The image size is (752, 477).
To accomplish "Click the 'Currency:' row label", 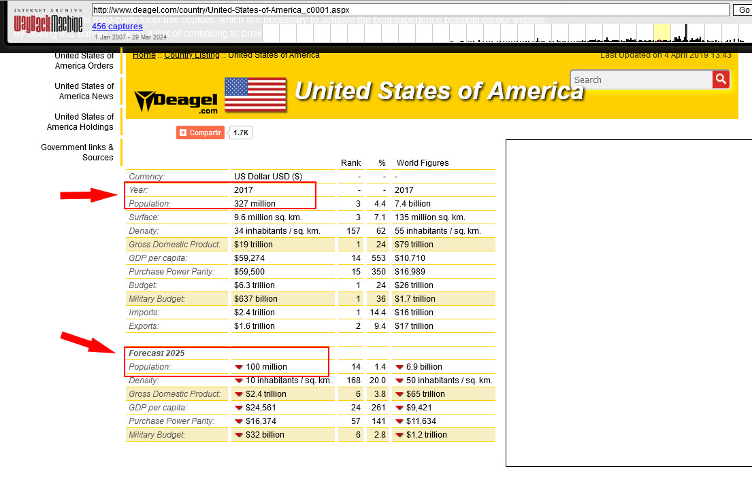I will tap(147, 176).
